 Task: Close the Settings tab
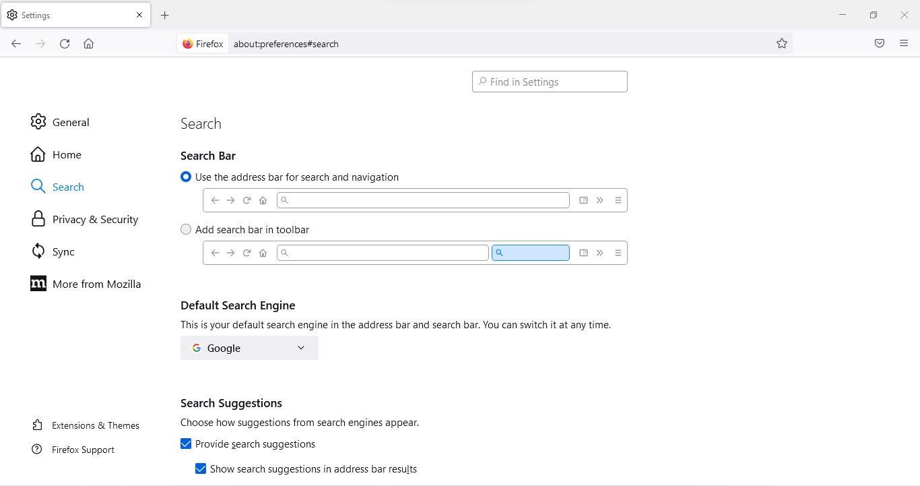tap(139, 15)
